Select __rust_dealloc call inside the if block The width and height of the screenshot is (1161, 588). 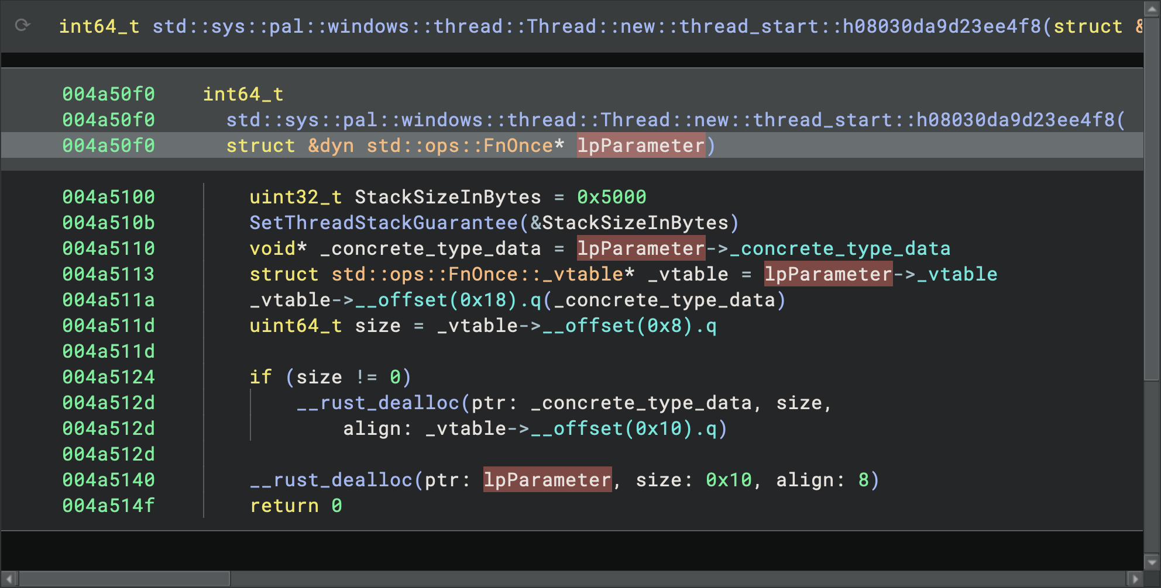(378, 403)
